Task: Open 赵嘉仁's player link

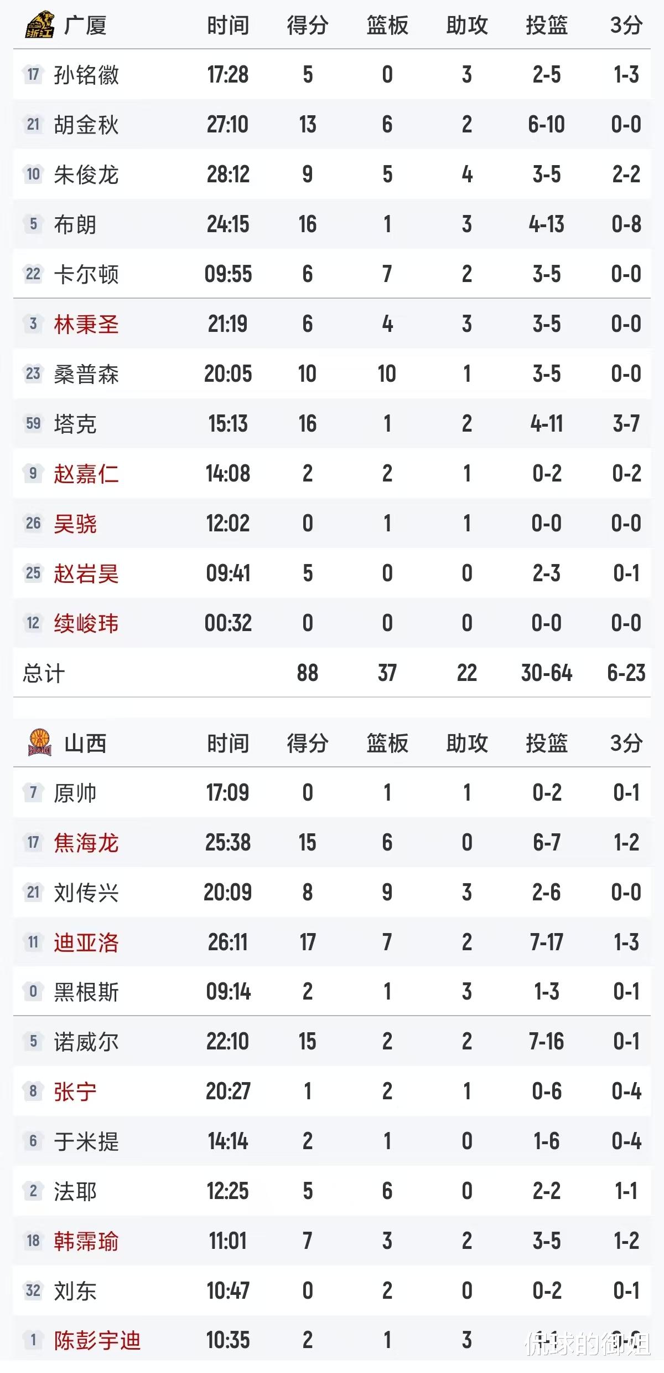Action: tap(86, 474)
